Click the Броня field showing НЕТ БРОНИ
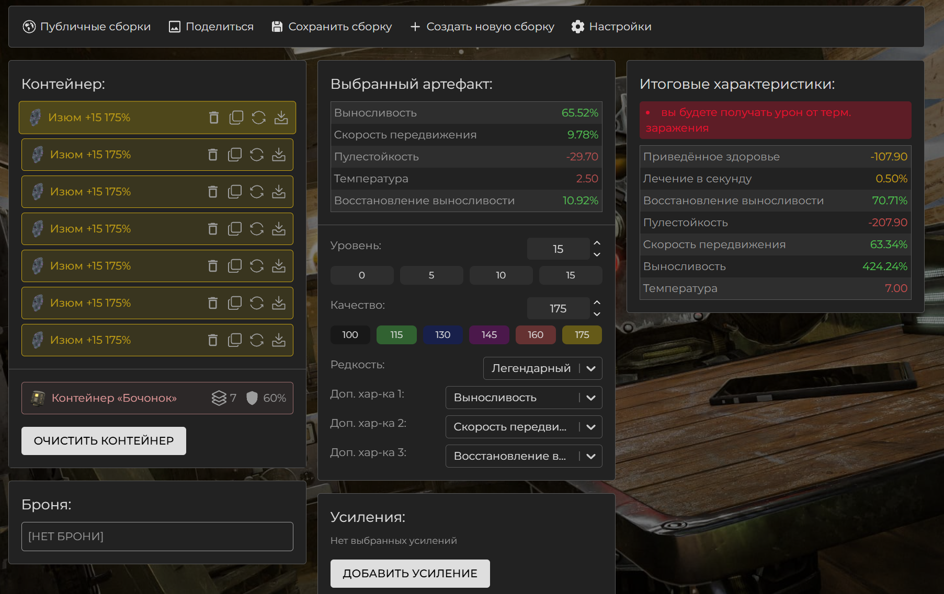The width and height of the screenshot is (944, 594). [x=157, y=537]
